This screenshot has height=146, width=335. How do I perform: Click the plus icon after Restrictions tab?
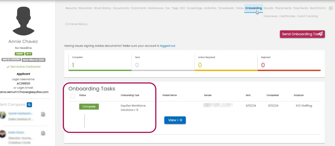pyautogui.click(x=331, y=8)
